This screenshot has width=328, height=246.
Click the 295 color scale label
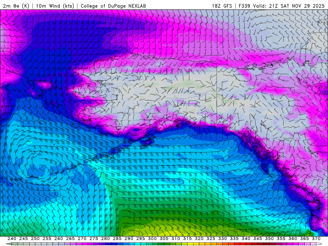pos(141,239)
